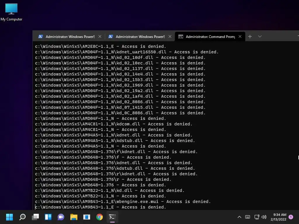Click the AMD648~1.376\r\kdnet.dll line
Screen dimensions: 299x224
coord(116,174)
